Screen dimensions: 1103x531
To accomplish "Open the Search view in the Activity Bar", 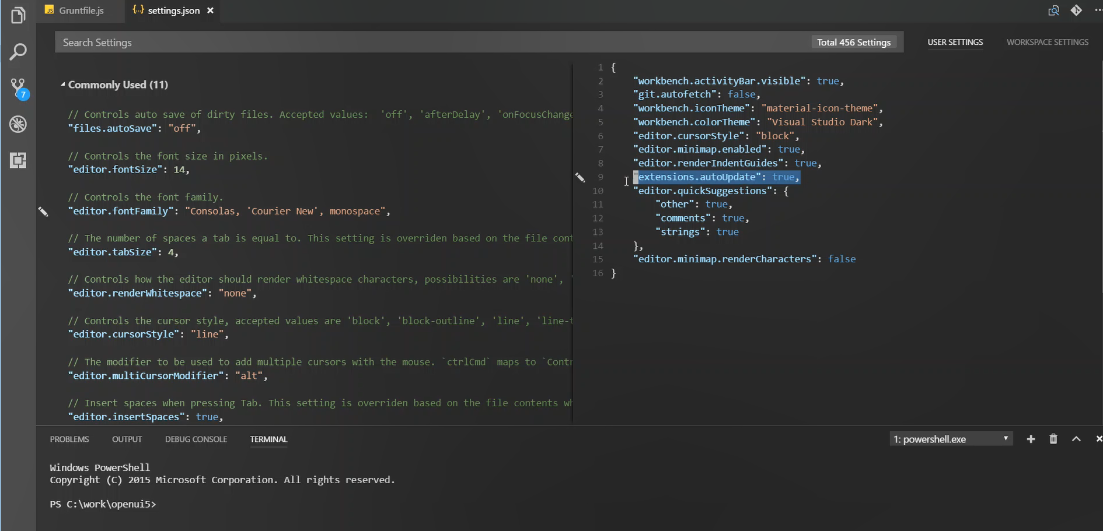I will tap(18, 52).
